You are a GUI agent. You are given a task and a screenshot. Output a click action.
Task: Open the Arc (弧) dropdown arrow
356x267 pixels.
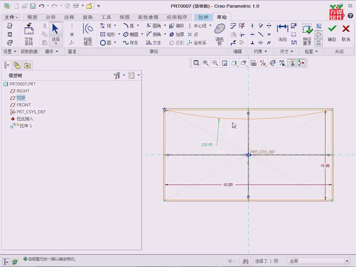138,25
